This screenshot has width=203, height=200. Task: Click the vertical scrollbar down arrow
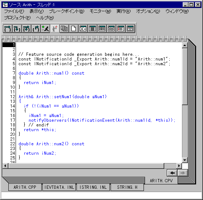(x=185, y=160)
